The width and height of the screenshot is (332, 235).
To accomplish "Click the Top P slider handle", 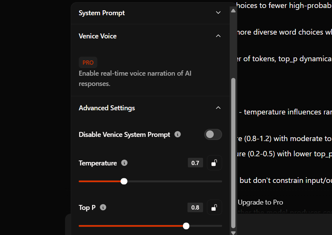I will [186, 226].
